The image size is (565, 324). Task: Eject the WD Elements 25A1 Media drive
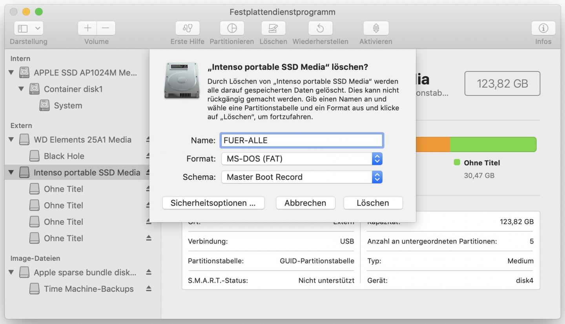pos(148,139)
